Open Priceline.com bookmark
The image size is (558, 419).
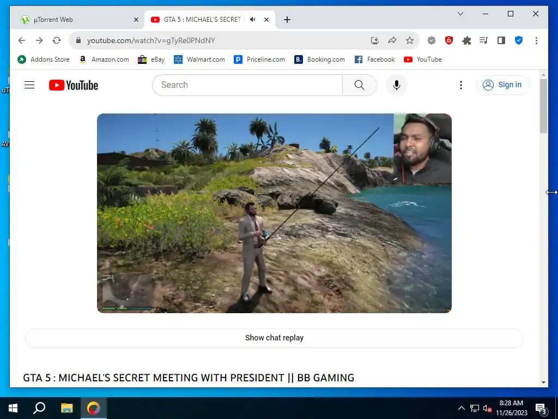pyautogui.click(x=259, y=59)
